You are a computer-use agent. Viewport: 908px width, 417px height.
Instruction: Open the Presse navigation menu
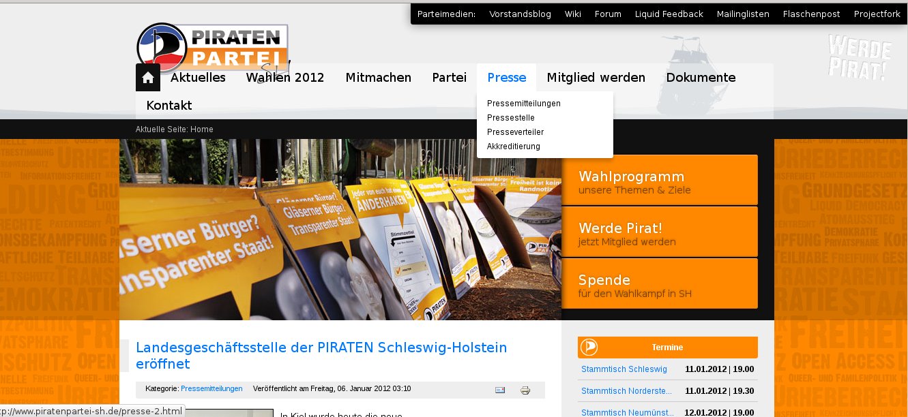pyautogui.click(x=506, y=78)
